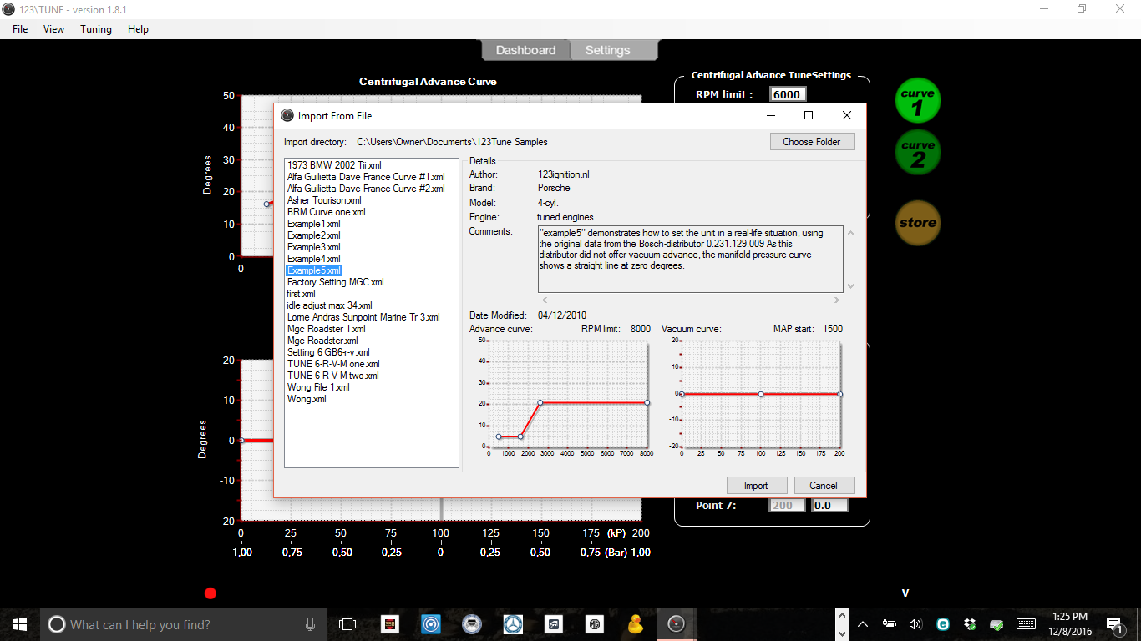Select the green curve 1 button
This screenshot has width=1141, height=641.
pos(917,101)
